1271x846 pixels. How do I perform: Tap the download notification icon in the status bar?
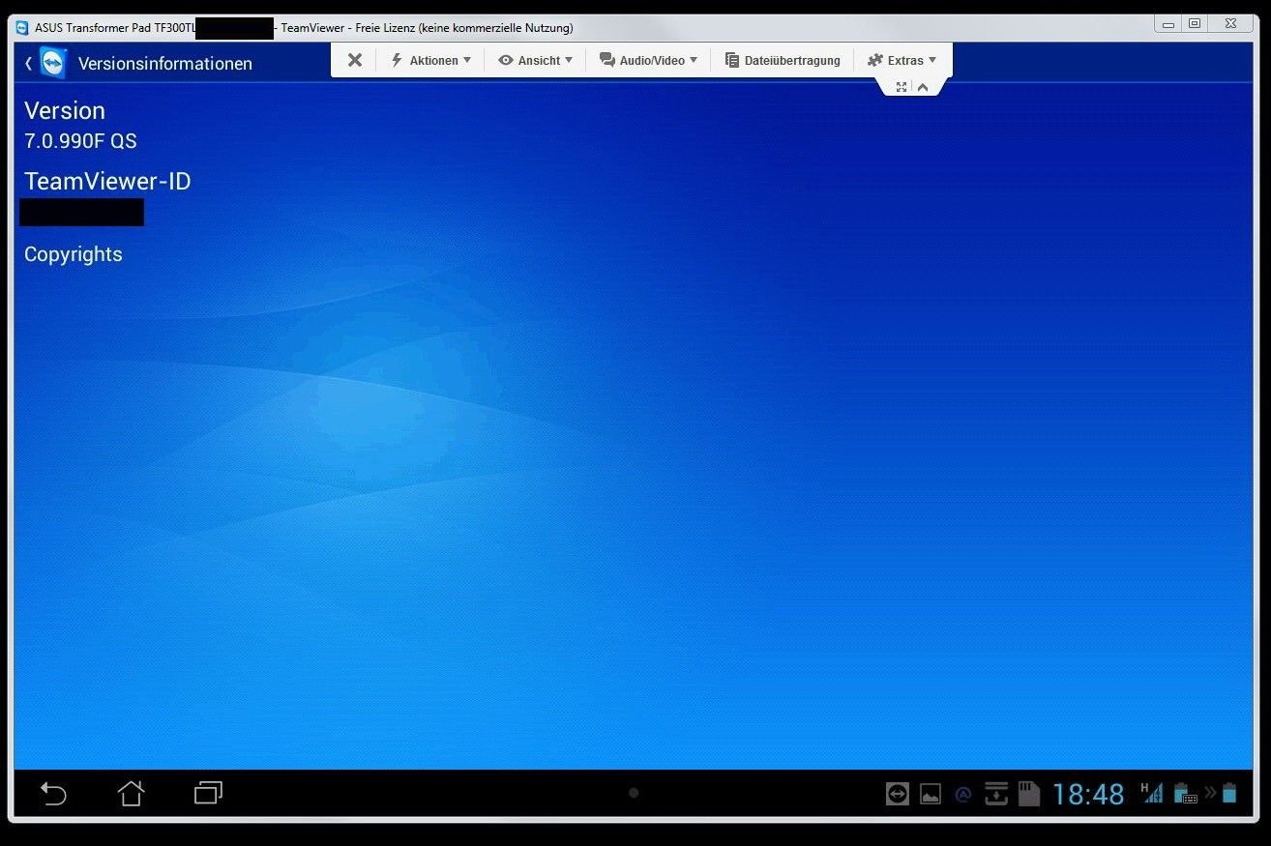coord(996,794)
